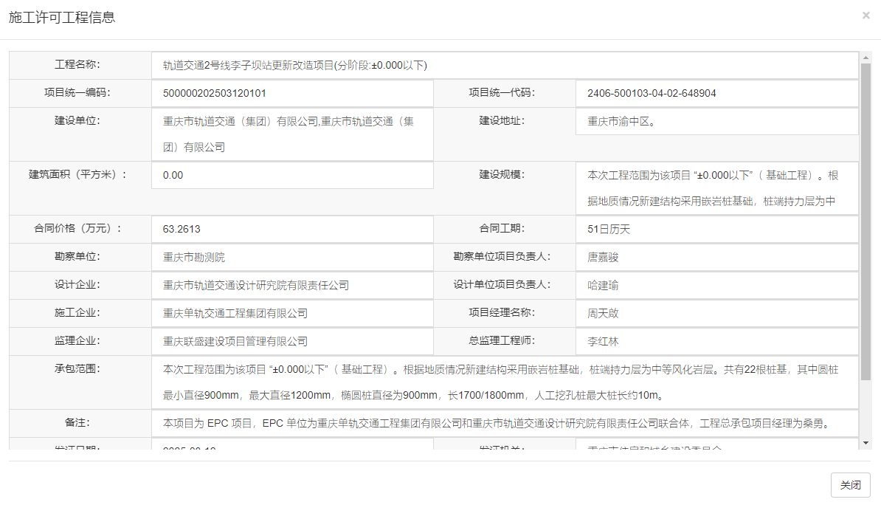Click the 设计企业 company name field

256,285
